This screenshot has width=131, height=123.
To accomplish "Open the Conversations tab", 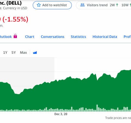I will [x=53, y=37].
